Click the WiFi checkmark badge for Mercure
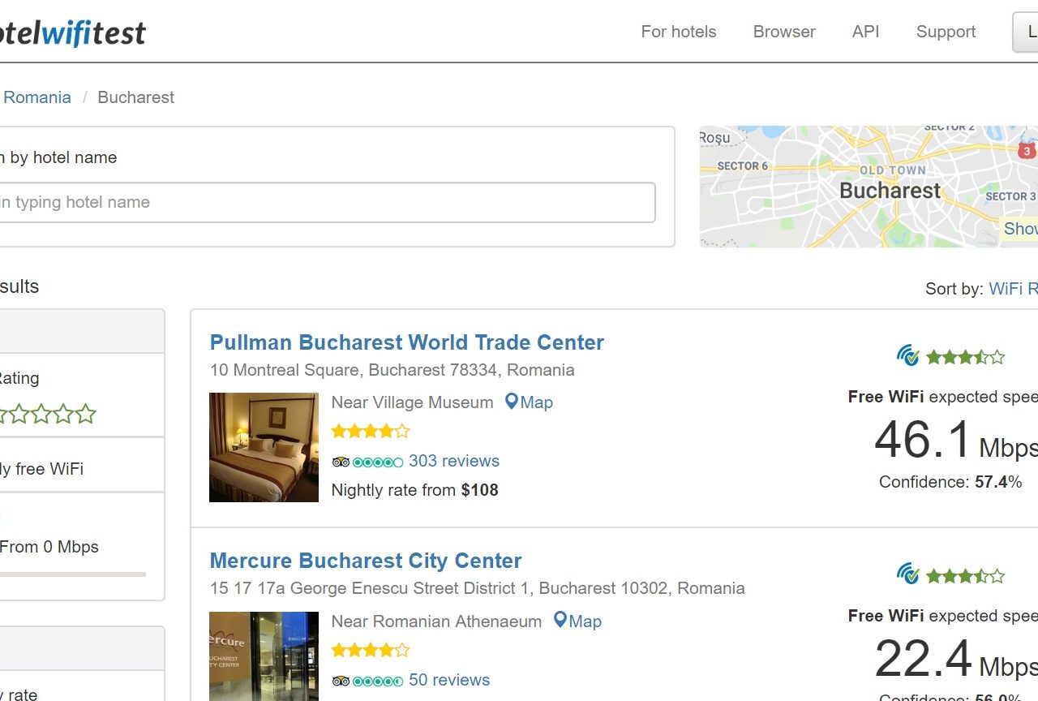The image size is (1038, 701). (x=907, y=574)
